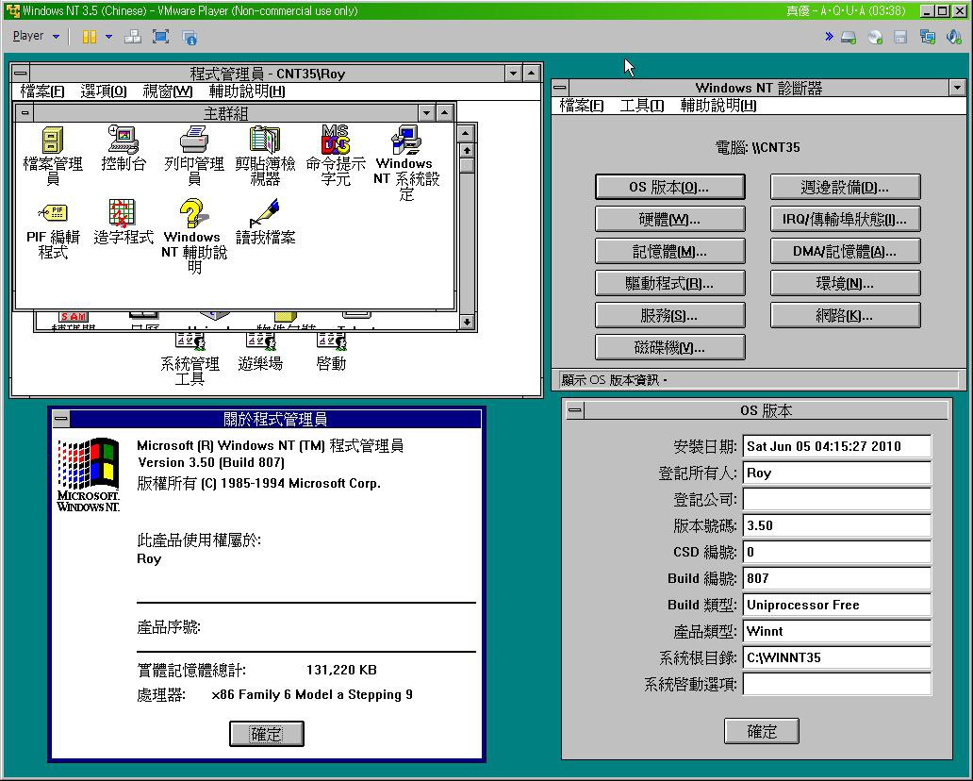Open 程式管理員 window control menu box
The image size is (973, 781).
(21, 74)
